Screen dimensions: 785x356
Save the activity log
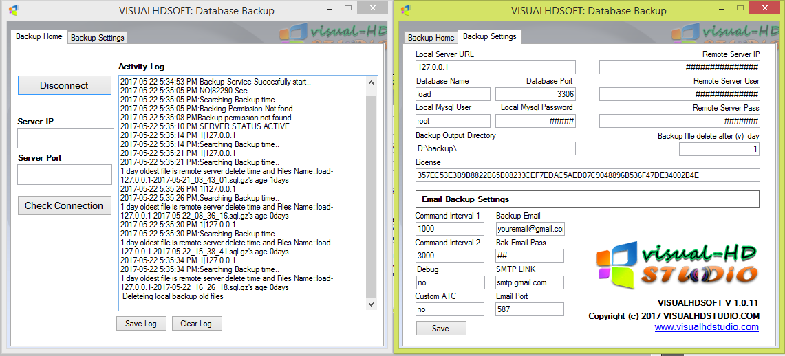(x=140, y=324)
